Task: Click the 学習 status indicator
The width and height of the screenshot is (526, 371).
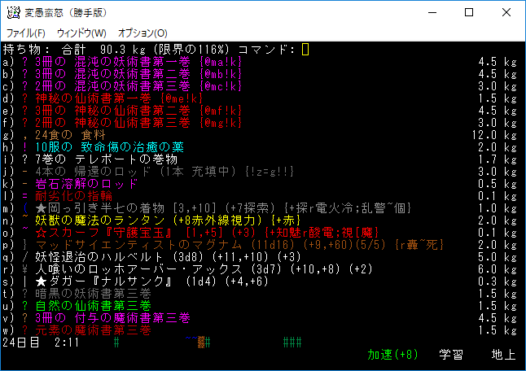Action: coord(452,355)
